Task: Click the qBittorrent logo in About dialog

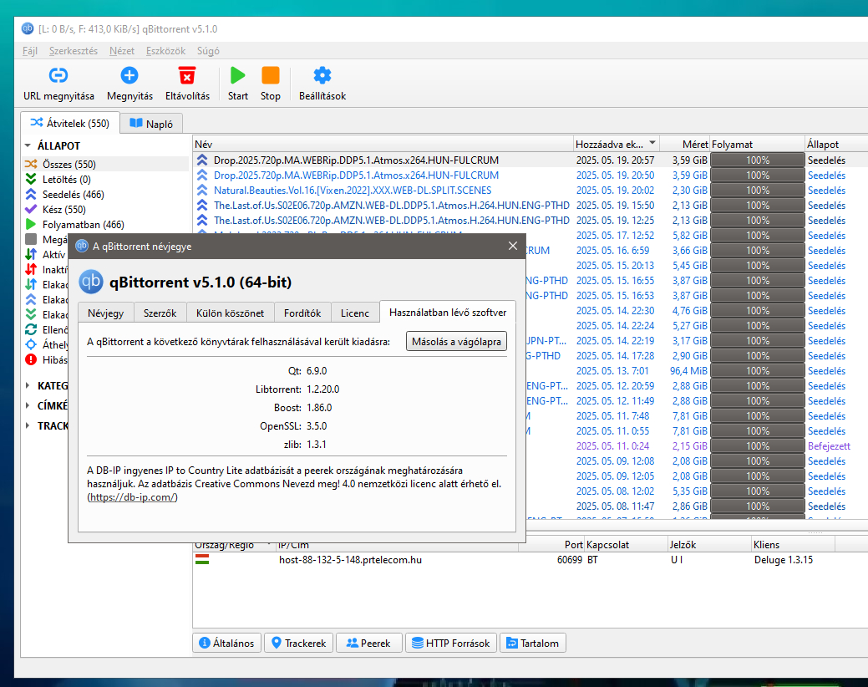Action: pyautogui.click(x=91, y=282)
